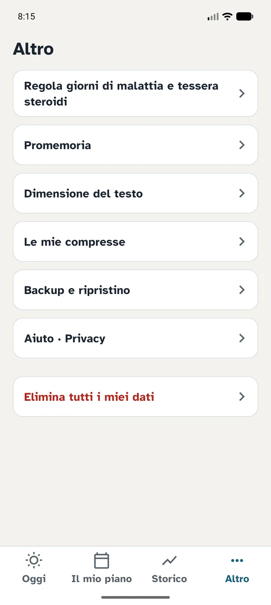Tap the calendar icon for Il mio piano

point(102,561)
